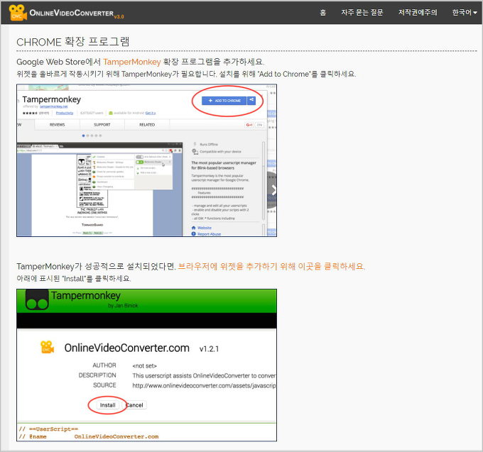Select the SUPPORT tab in the store screenshot

pyautogui.click(x=102, y=124)
